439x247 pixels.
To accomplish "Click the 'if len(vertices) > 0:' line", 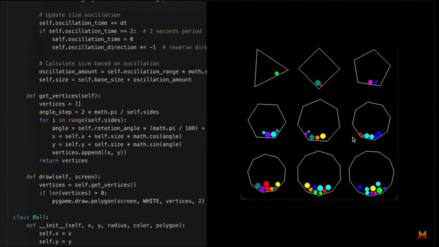I will click(73, 193).
